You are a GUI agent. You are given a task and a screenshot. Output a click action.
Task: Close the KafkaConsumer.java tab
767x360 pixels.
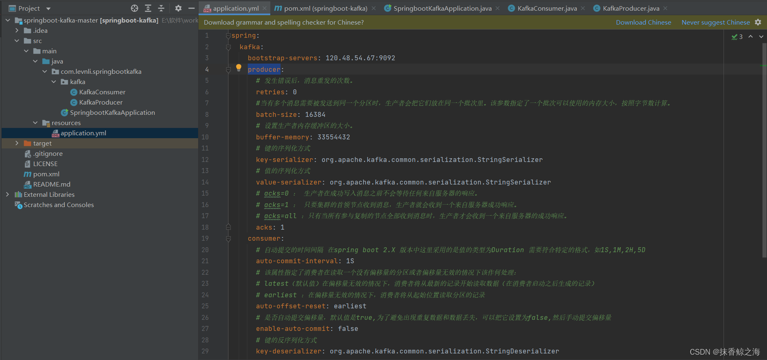[583, 8]
